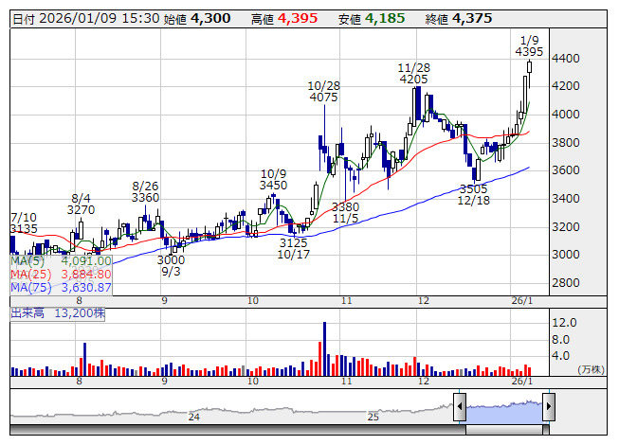Click the 8/4 3270 peak label

click(x=81, y=204)
